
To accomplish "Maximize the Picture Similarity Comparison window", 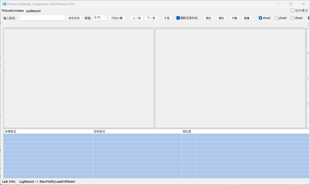I will [x=291, y=4].
